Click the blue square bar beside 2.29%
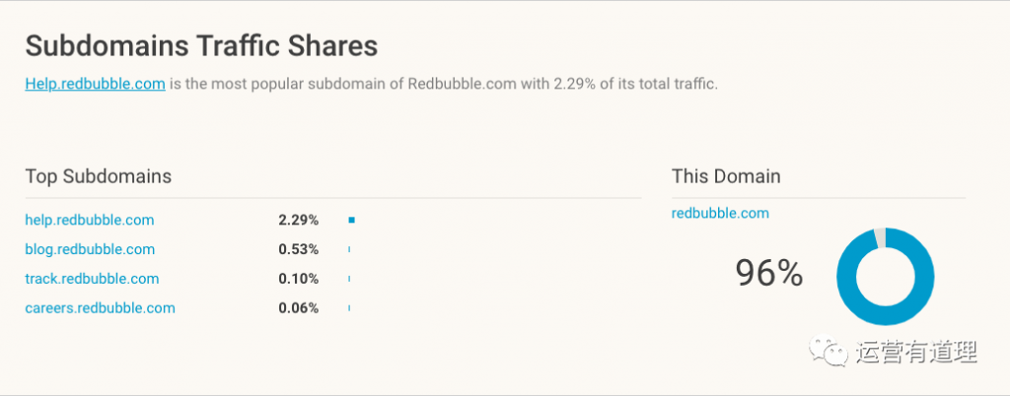This screenshot has width=1010, height=396. point(351,220)
